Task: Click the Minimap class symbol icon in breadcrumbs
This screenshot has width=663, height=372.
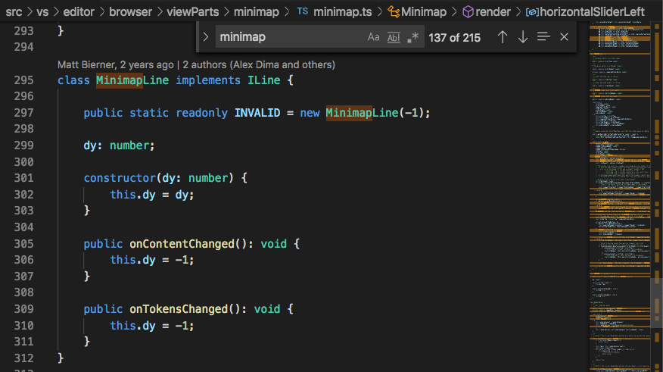Action: [x=394, y=12]
